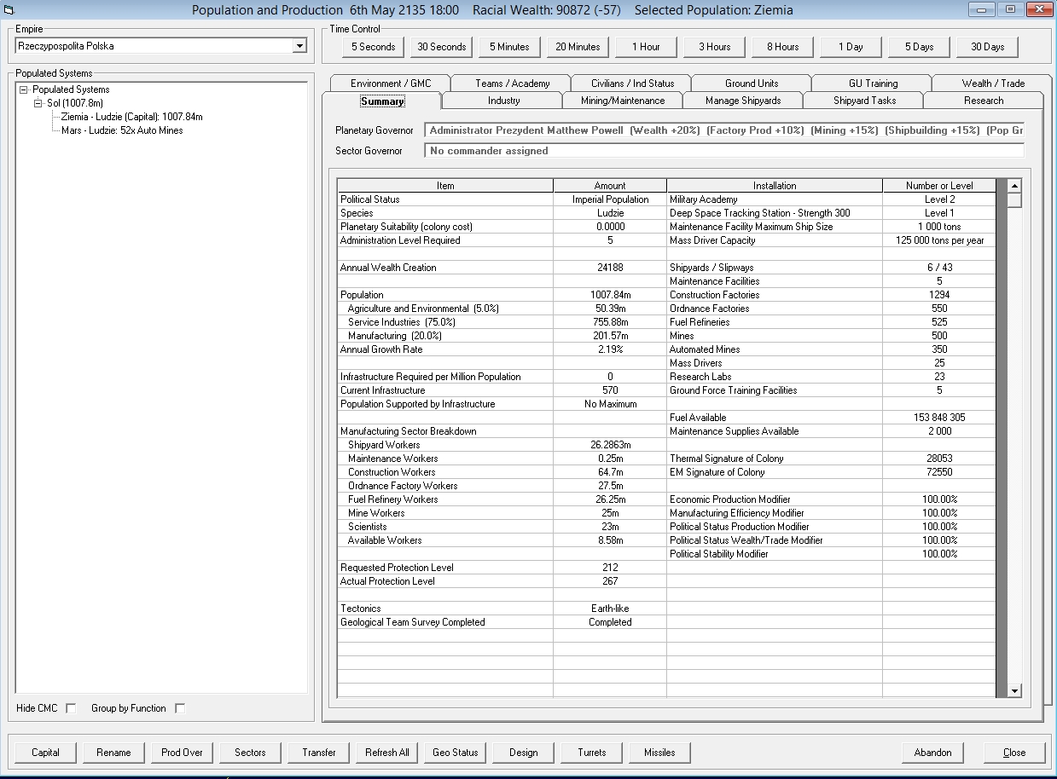Select the Summary tab
The image size is (1057, 779).
(x=382, y=101)
